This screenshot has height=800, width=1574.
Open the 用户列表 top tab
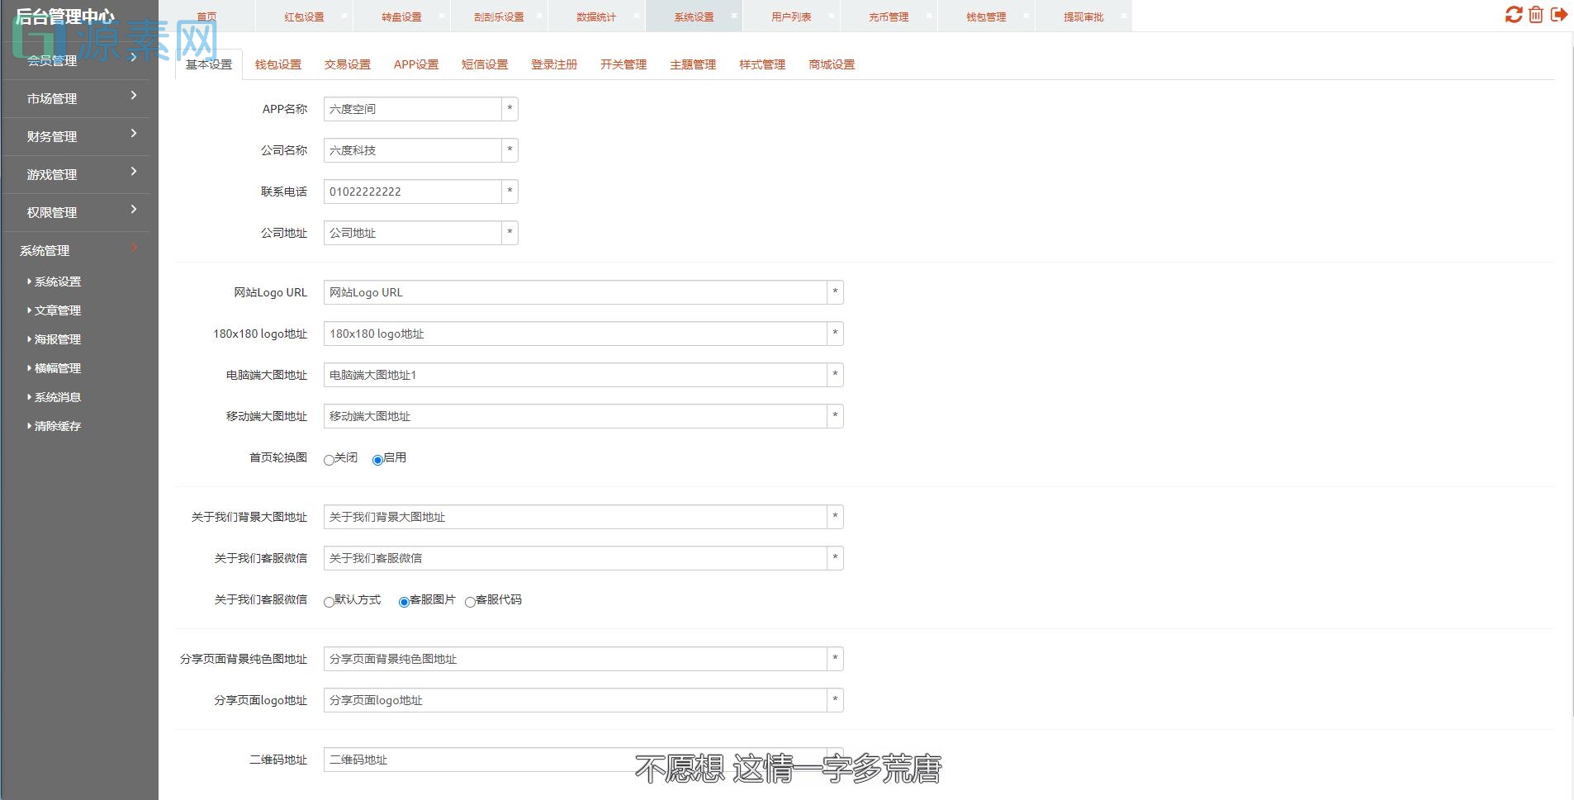pyautogui.click(x=790, y=16)
